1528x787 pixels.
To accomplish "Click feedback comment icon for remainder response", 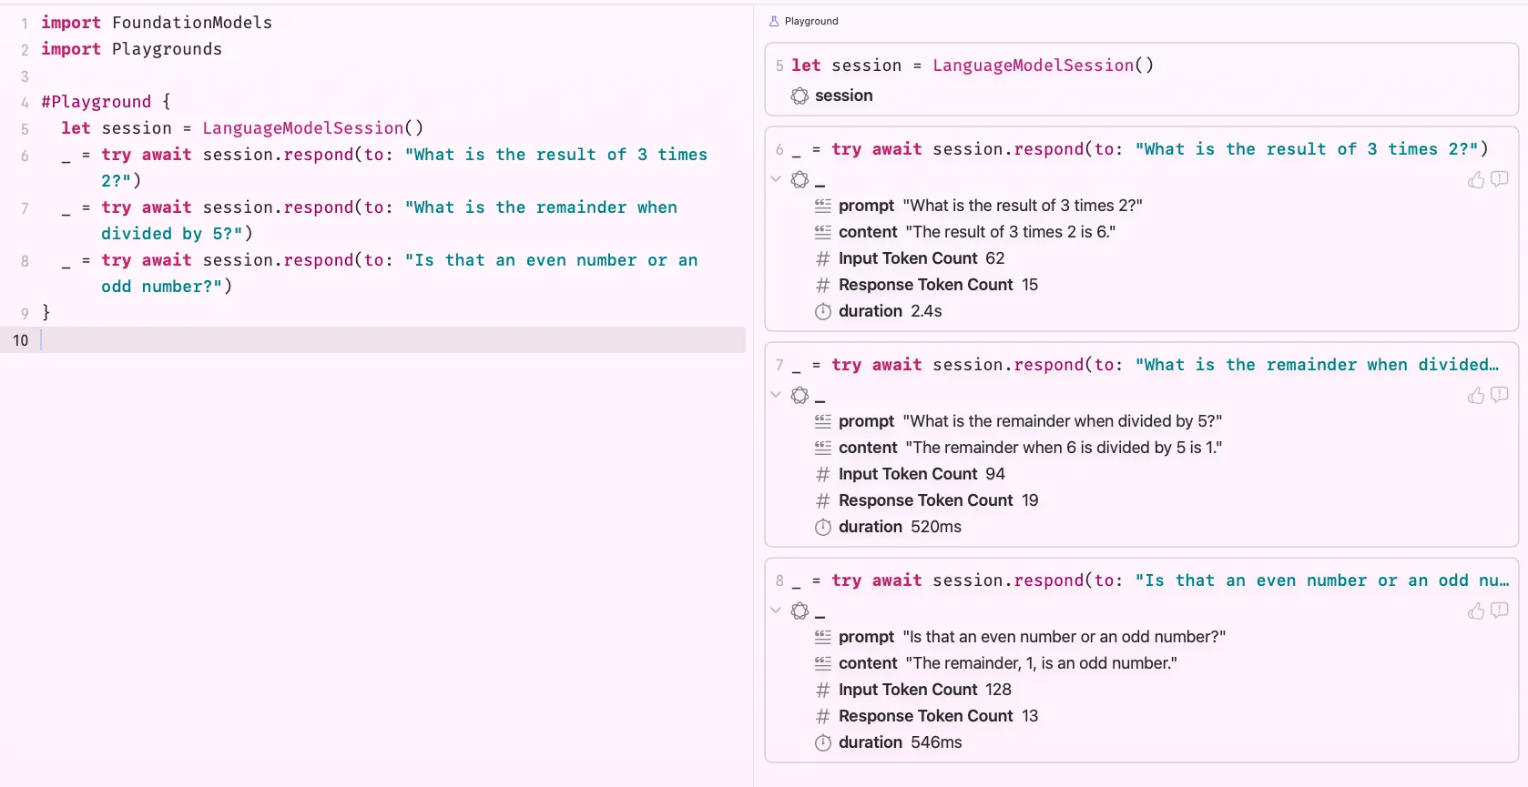I will 1500,395.
